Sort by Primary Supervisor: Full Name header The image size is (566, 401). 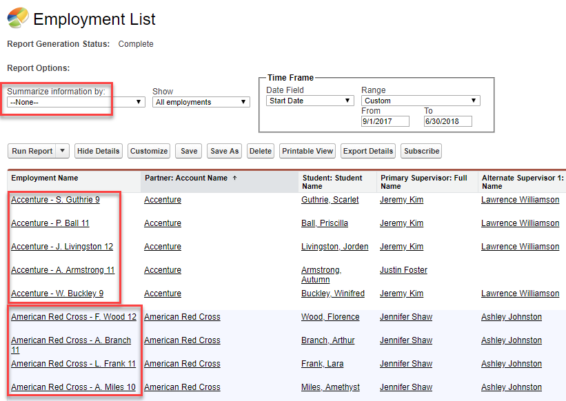point(424,182)
